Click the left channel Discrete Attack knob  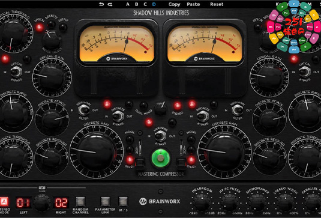52,120
